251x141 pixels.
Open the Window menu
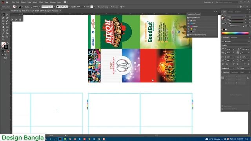tap(53, 2)
